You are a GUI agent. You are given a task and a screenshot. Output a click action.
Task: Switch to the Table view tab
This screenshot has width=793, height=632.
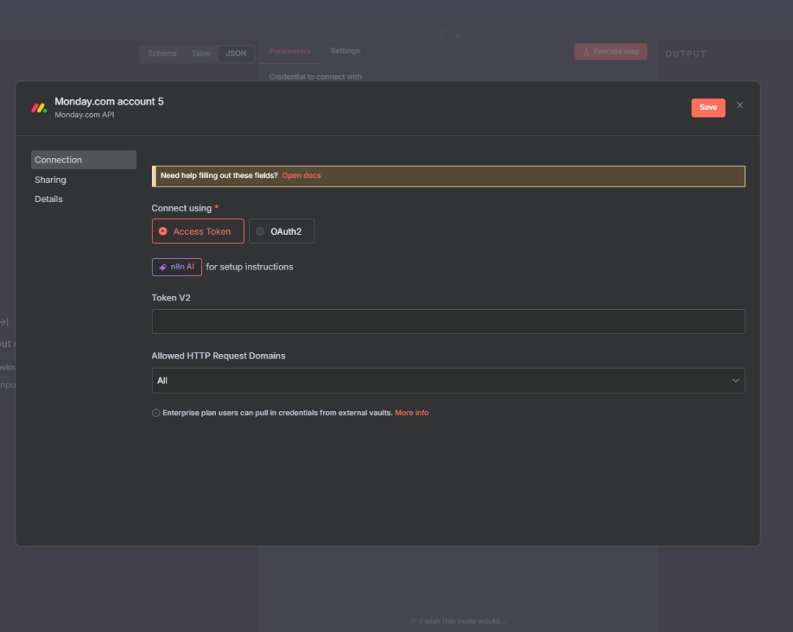point(201,53)
